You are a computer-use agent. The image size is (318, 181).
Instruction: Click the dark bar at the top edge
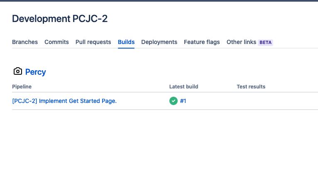tap(159, 1)
